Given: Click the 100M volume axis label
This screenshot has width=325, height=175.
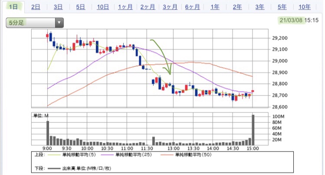Looking at the screenshot, I should tap(278, 116).
